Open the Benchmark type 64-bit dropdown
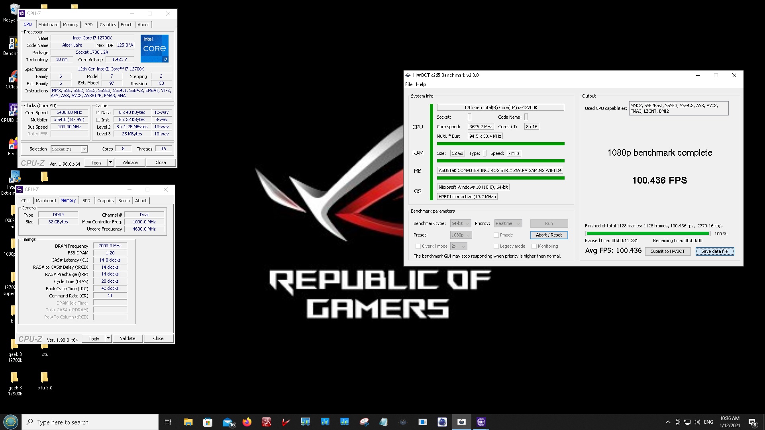Viewport: 765px width, 430px height. 461,223
